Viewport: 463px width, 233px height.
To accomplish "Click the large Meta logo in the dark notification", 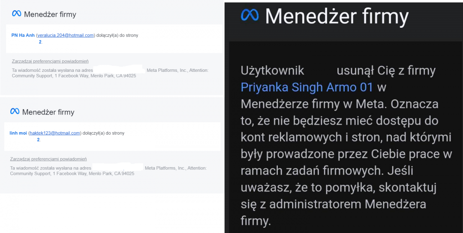I will pyautogui.click(x=250, y=16).
